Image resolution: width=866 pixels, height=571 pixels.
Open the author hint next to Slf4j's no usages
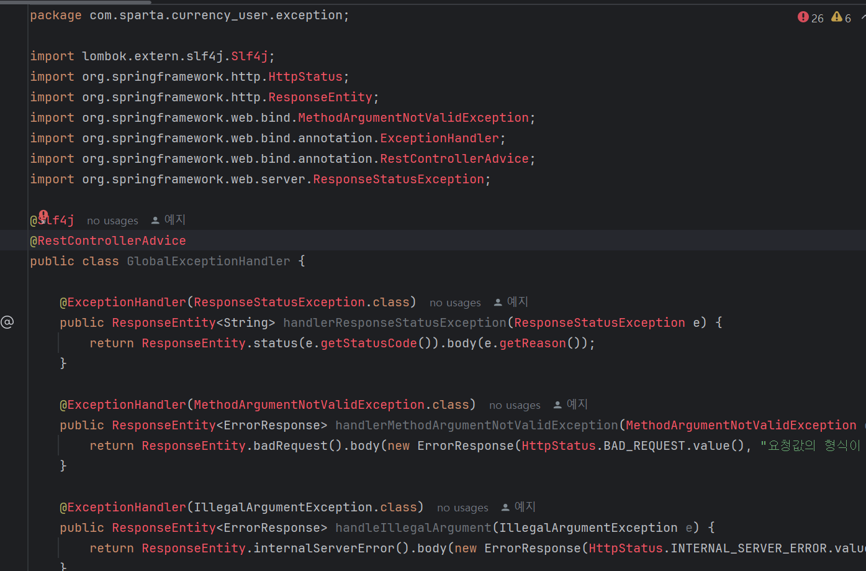point(168,220)
